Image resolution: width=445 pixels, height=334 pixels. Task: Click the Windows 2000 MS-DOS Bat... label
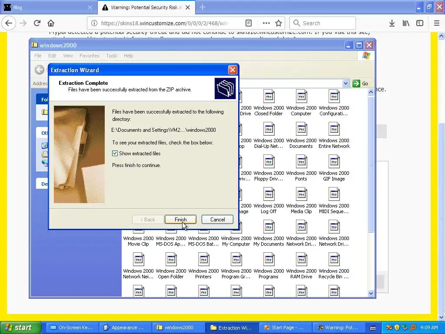click(x=203, y=241)
